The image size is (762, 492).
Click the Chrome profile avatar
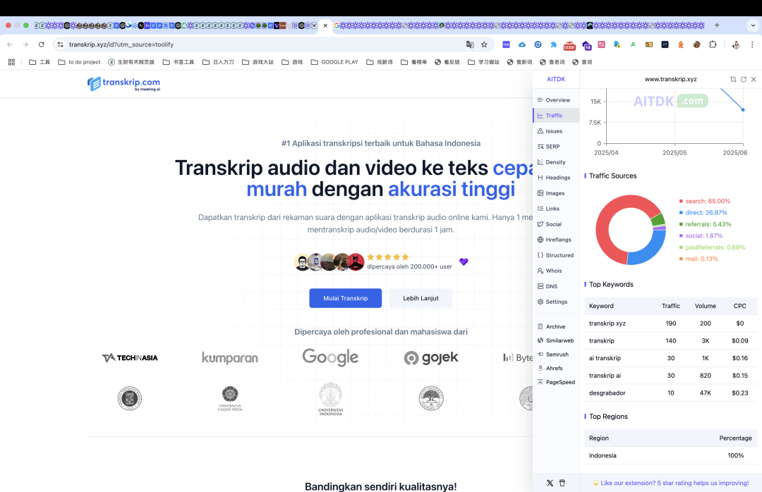coord(736,44)
